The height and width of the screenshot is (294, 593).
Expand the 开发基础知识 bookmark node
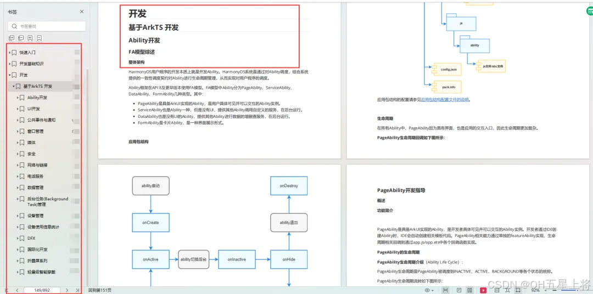pos(9,64)
